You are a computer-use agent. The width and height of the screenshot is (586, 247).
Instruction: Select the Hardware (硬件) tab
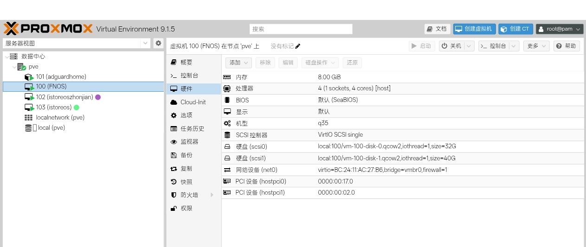(x=193, y=89)
